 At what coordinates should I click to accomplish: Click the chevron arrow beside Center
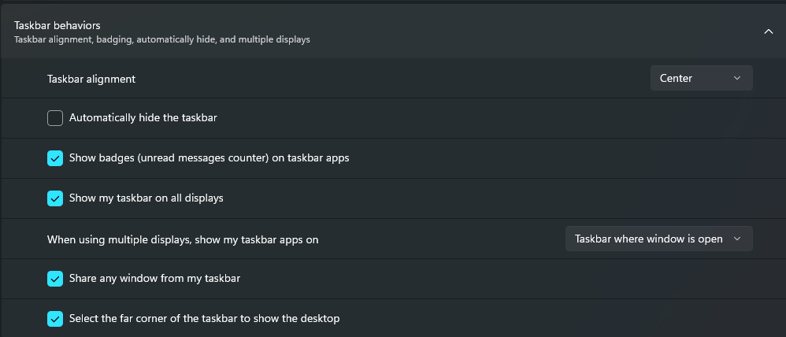click(x=737, y=78)
